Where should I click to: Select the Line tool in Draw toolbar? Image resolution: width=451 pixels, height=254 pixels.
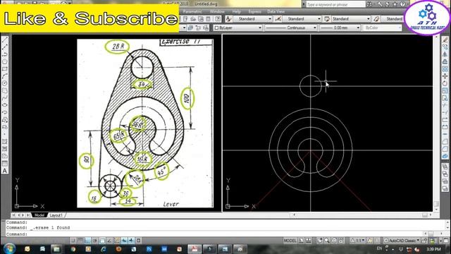5,40
